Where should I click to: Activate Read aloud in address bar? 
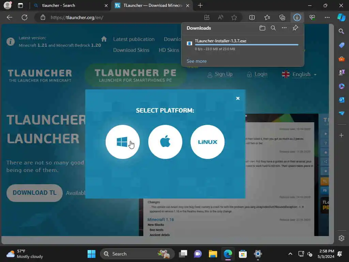221,17
